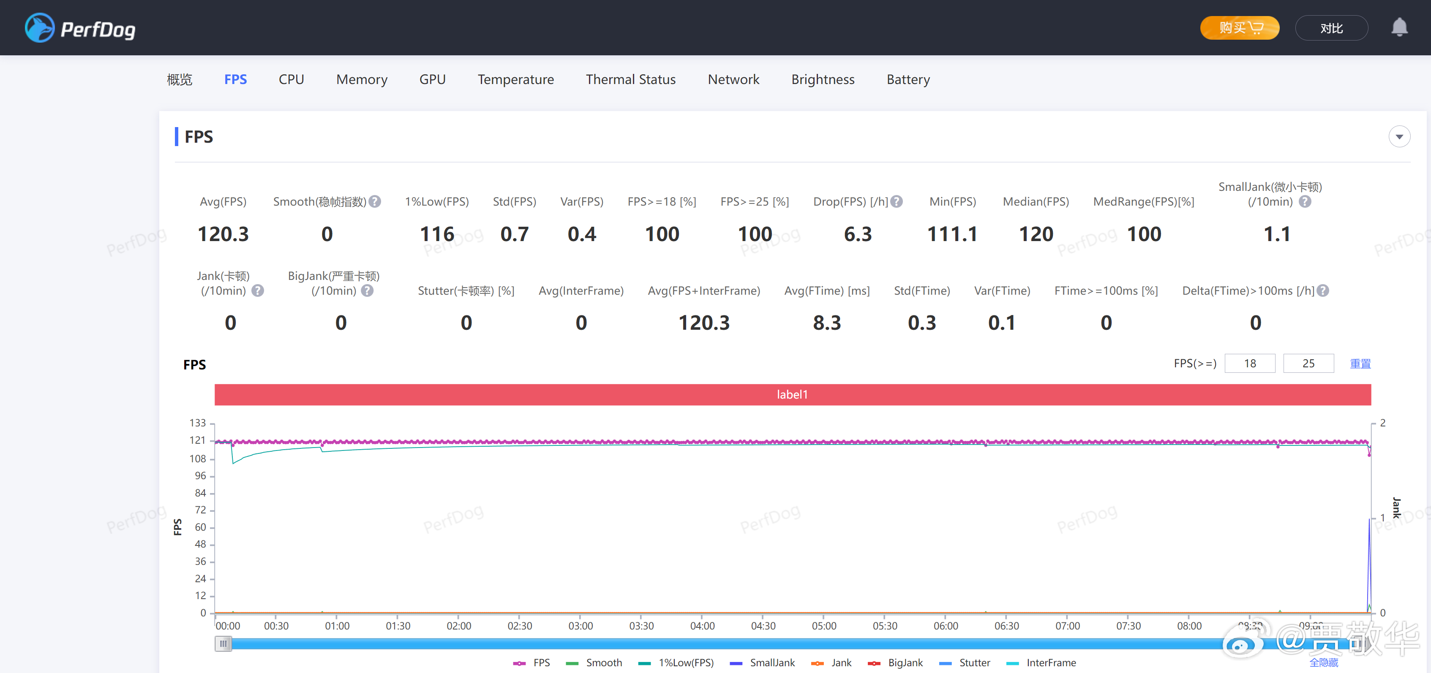Switch to the CPU tab
This screenshot has width=1431, height=673.
pos(291,79)
